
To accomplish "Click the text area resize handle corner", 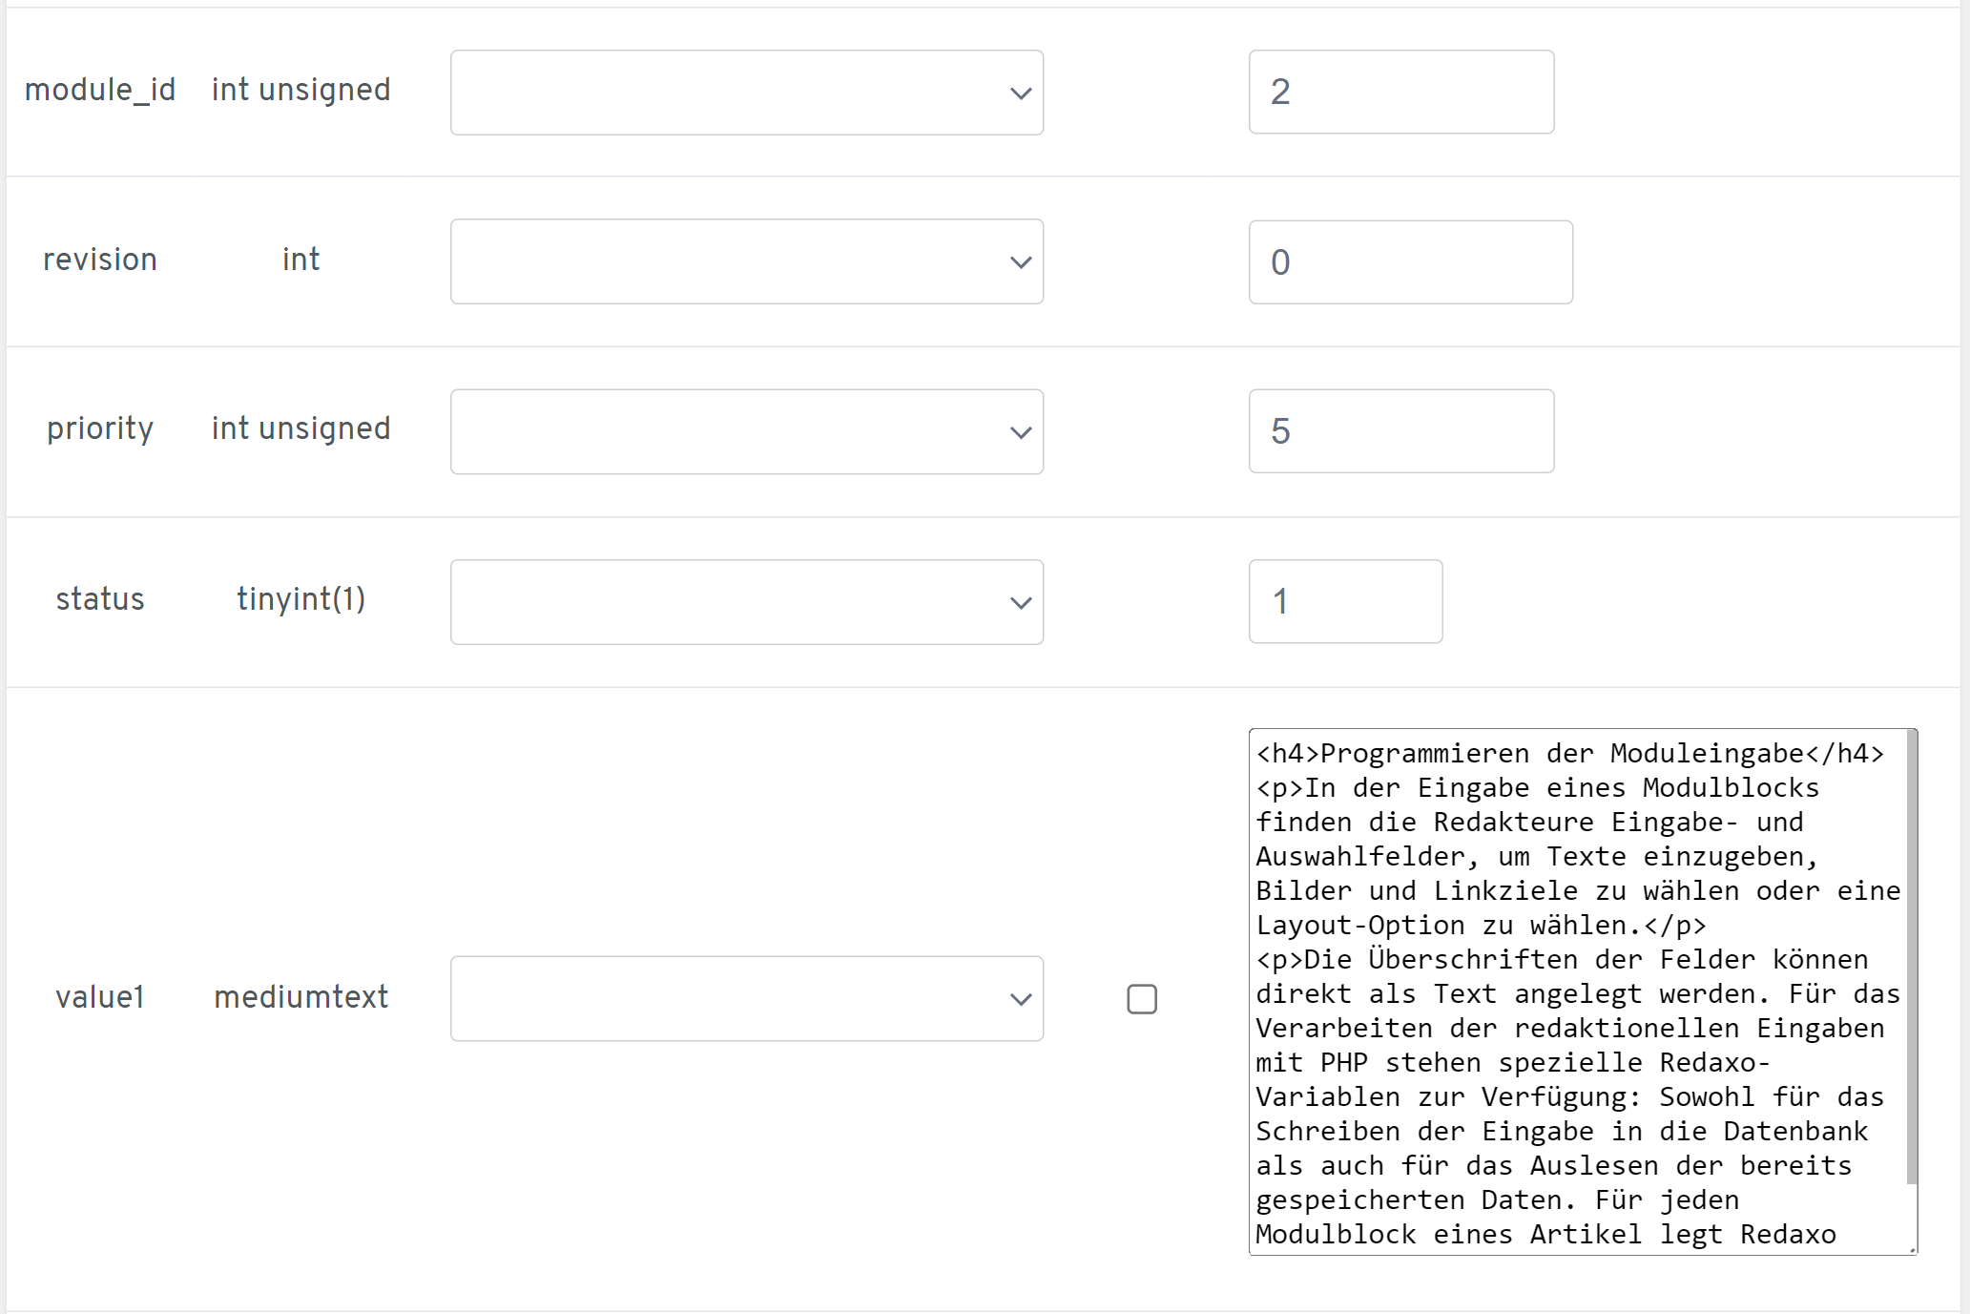I will 1912,1249.
